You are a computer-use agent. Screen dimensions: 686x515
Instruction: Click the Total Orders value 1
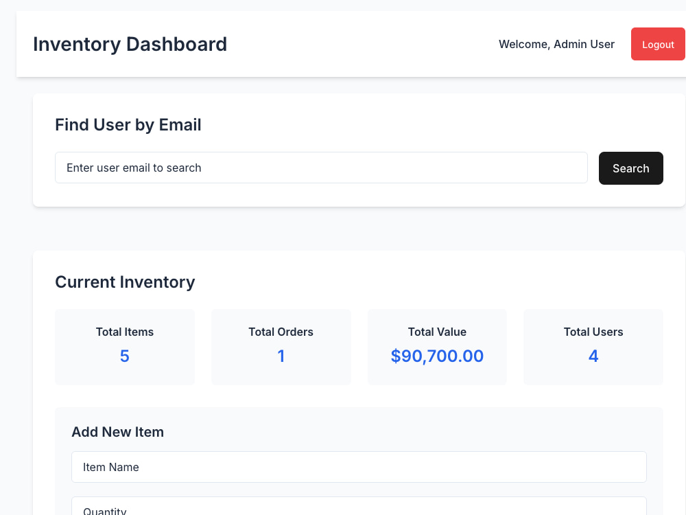(281, 356)
